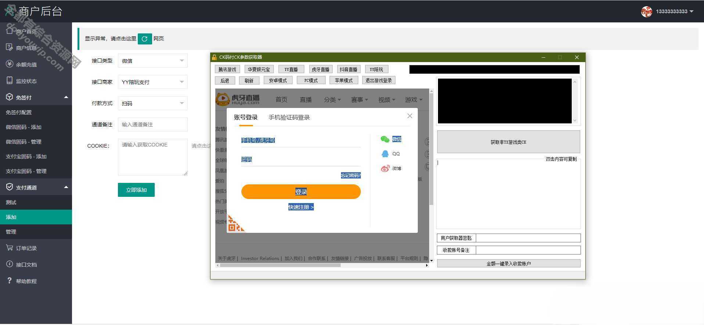
Task: Select 微信固码 - 管理 in sidebar
Action: tap(36, 142)
